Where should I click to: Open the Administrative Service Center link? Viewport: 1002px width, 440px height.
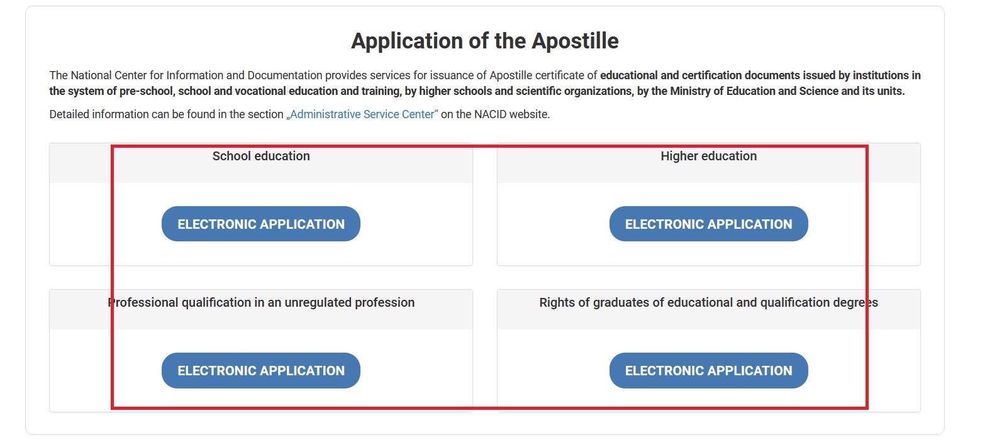(x=362, y=114)
